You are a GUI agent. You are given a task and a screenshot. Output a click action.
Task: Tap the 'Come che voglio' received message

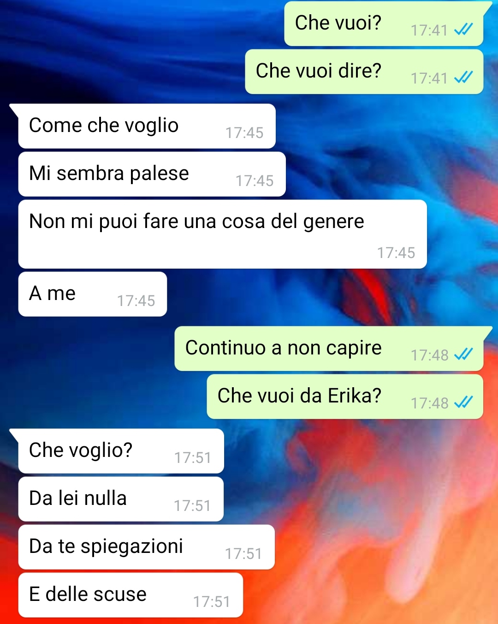[x=147, y=126]
